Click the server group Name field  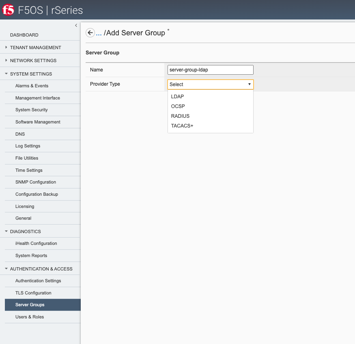[210, 70]
